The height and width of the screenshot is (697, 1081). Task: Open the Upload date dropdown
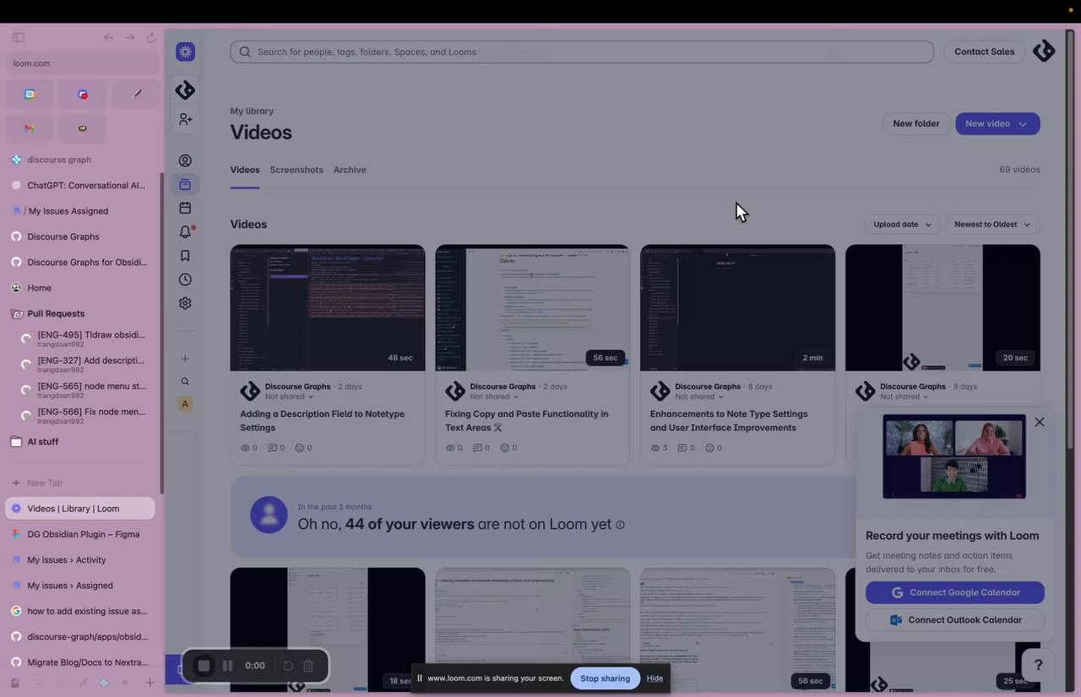[902, 224]
